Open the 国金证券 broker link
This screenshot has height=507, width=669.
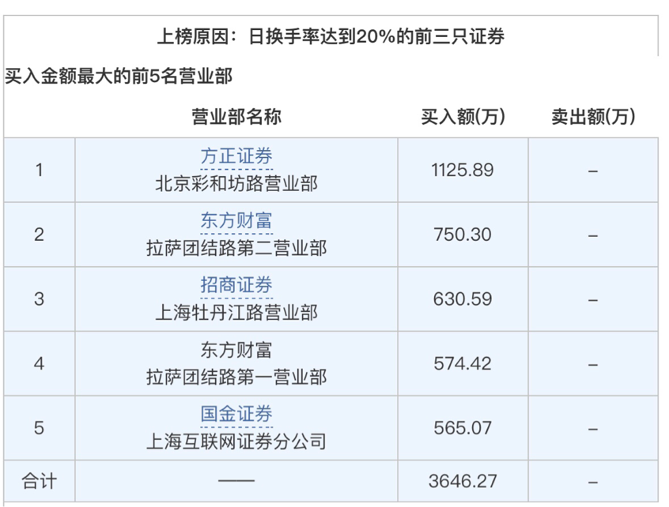236,414
